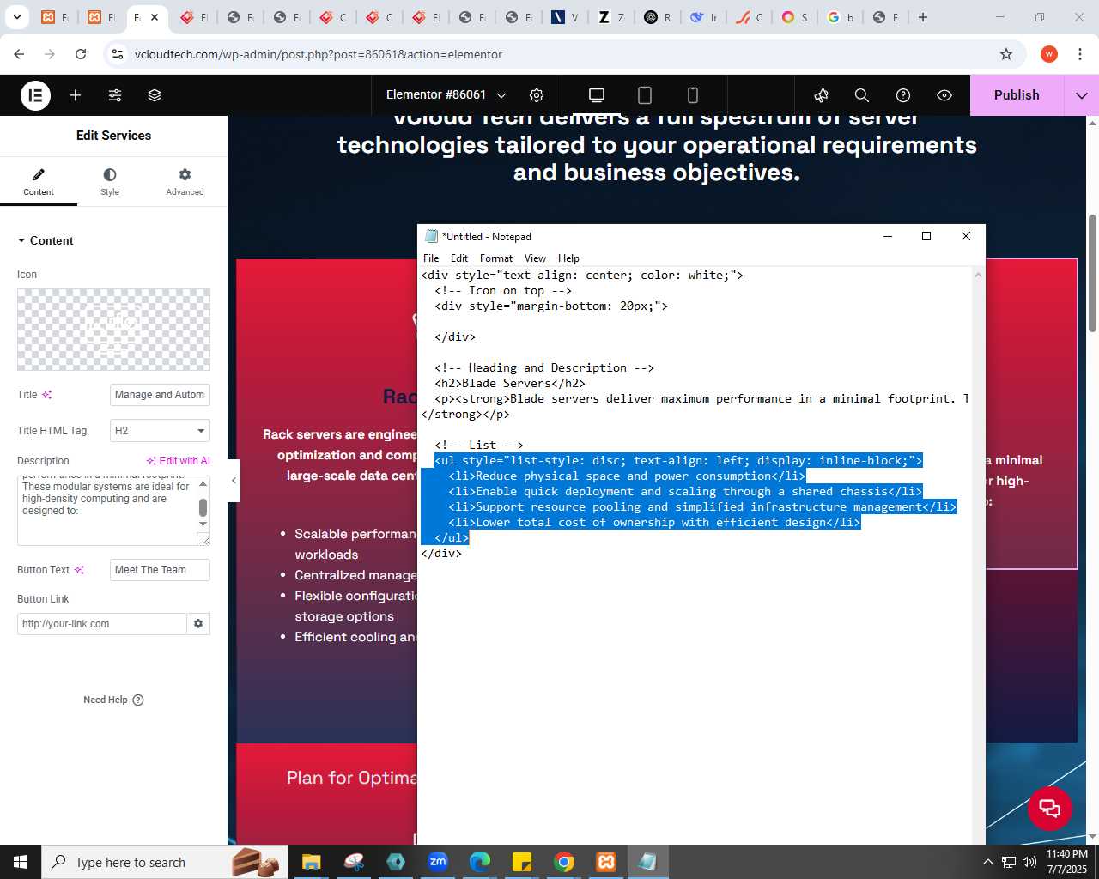Click the address bar URL
This screenshot has height=879, width=1099.
pos(319,54)
